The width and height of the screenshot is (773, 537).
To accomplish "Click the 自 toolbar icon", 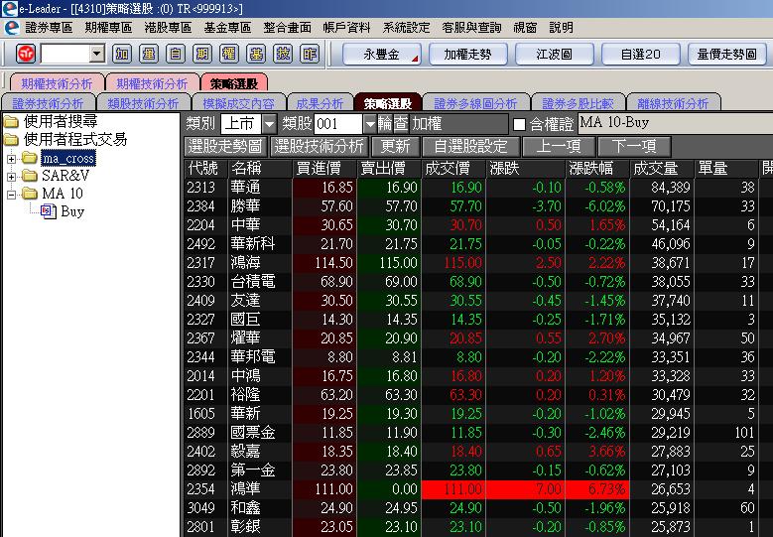I will 175,54.
